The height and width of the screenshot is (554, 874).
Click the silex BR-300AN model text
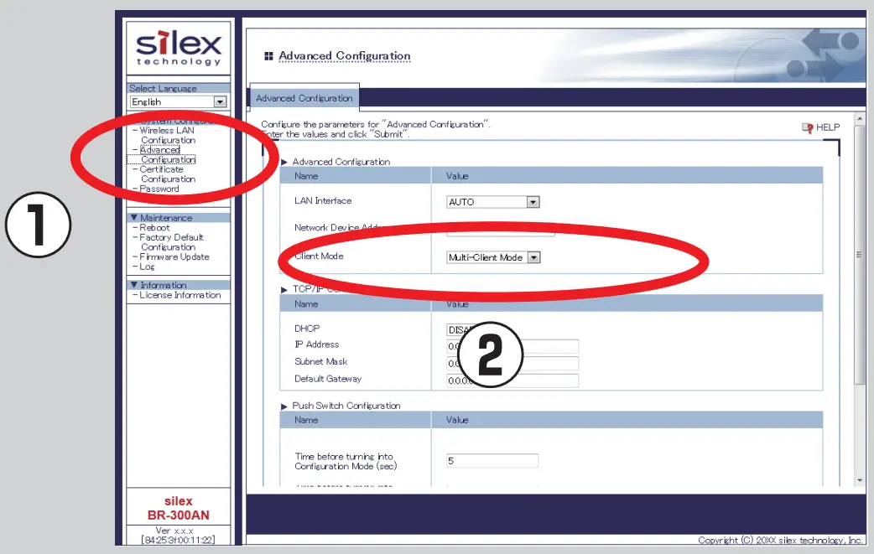tap(179, 508)
